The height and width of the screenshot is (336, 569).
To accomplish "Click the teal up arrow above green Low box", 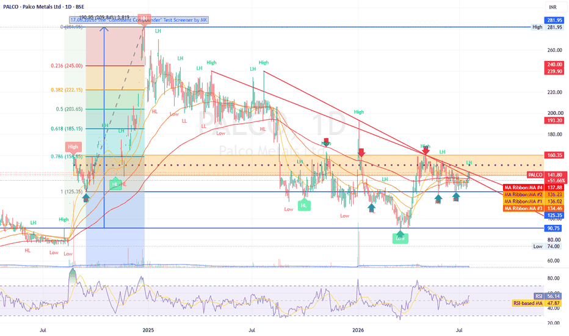I will (400, 233).
